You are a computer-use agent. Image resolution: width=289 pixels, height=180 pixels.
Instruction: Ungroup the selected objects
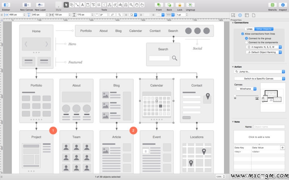coord(190,5)
